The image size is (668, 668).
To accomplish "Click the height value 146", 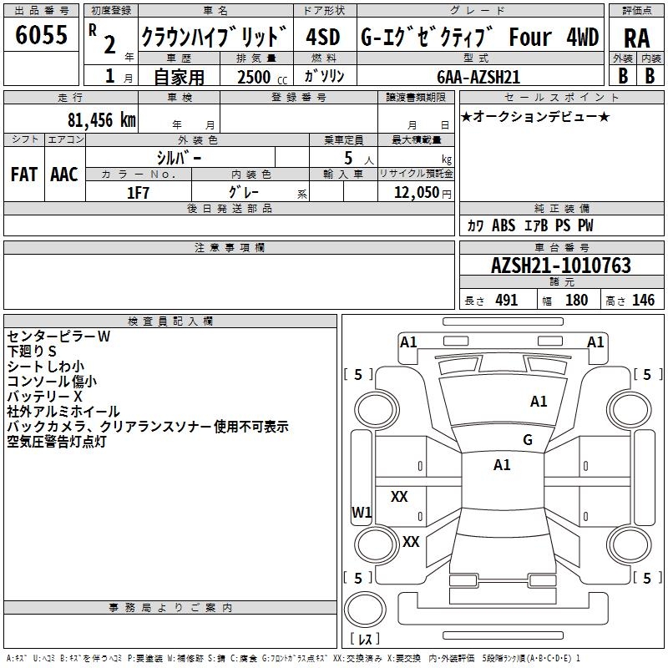I will 643,300.
